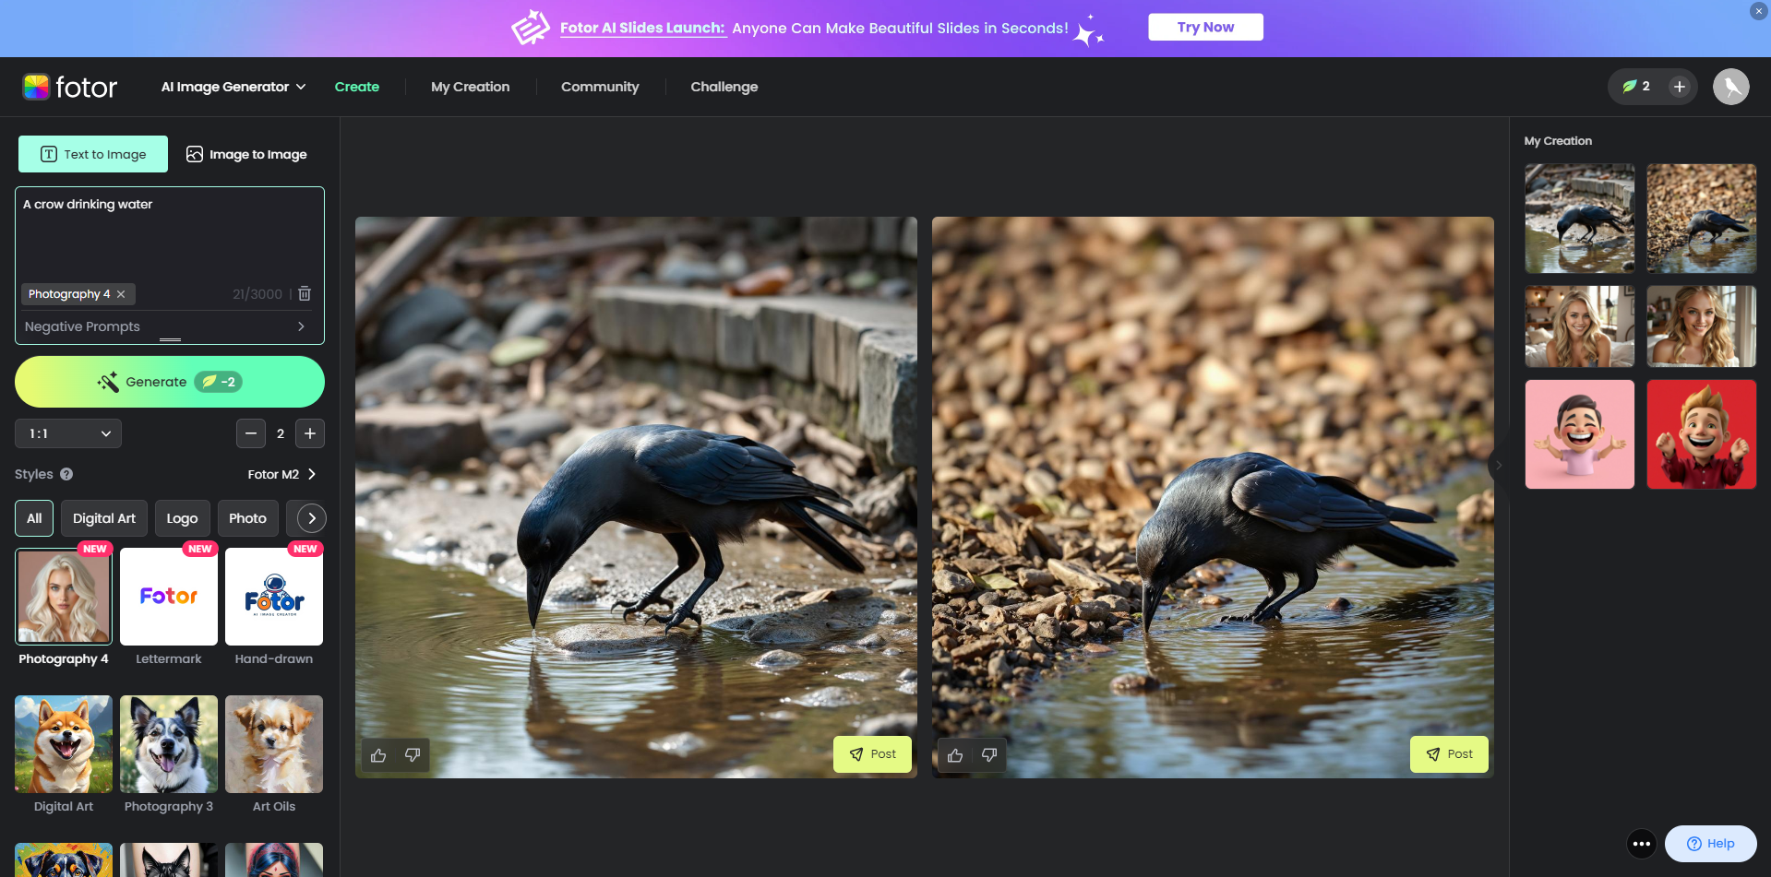The width and height of the screenshot is (1771, 877).
Task: Open blonde woman by window thumbnail
Action: (x=1702, y=326)
